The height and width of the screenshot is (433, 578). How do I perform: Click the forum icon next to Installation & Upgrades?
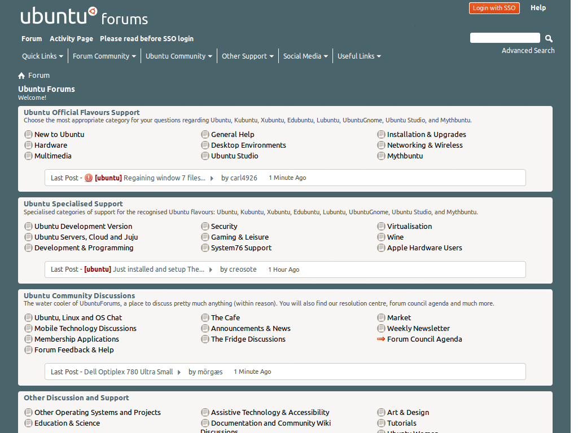tap(381, 134)
